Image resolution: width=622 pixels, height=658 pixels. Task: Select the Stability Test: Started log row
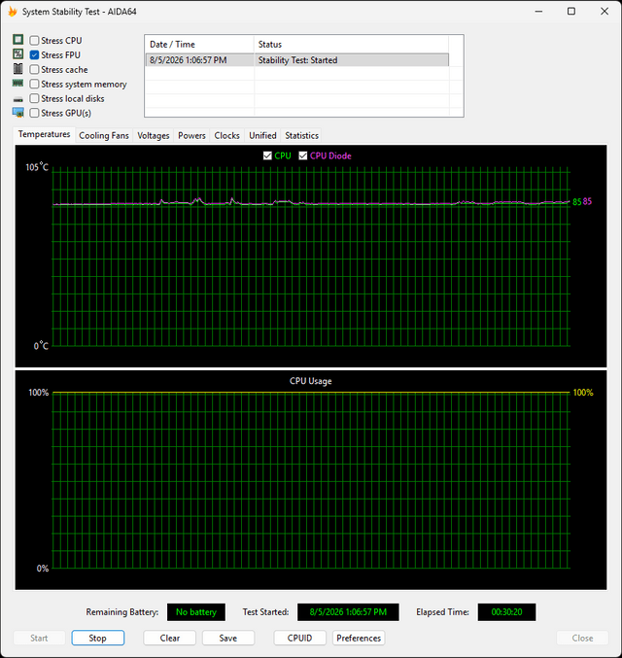pyautogui.click(x=297, y=60)
